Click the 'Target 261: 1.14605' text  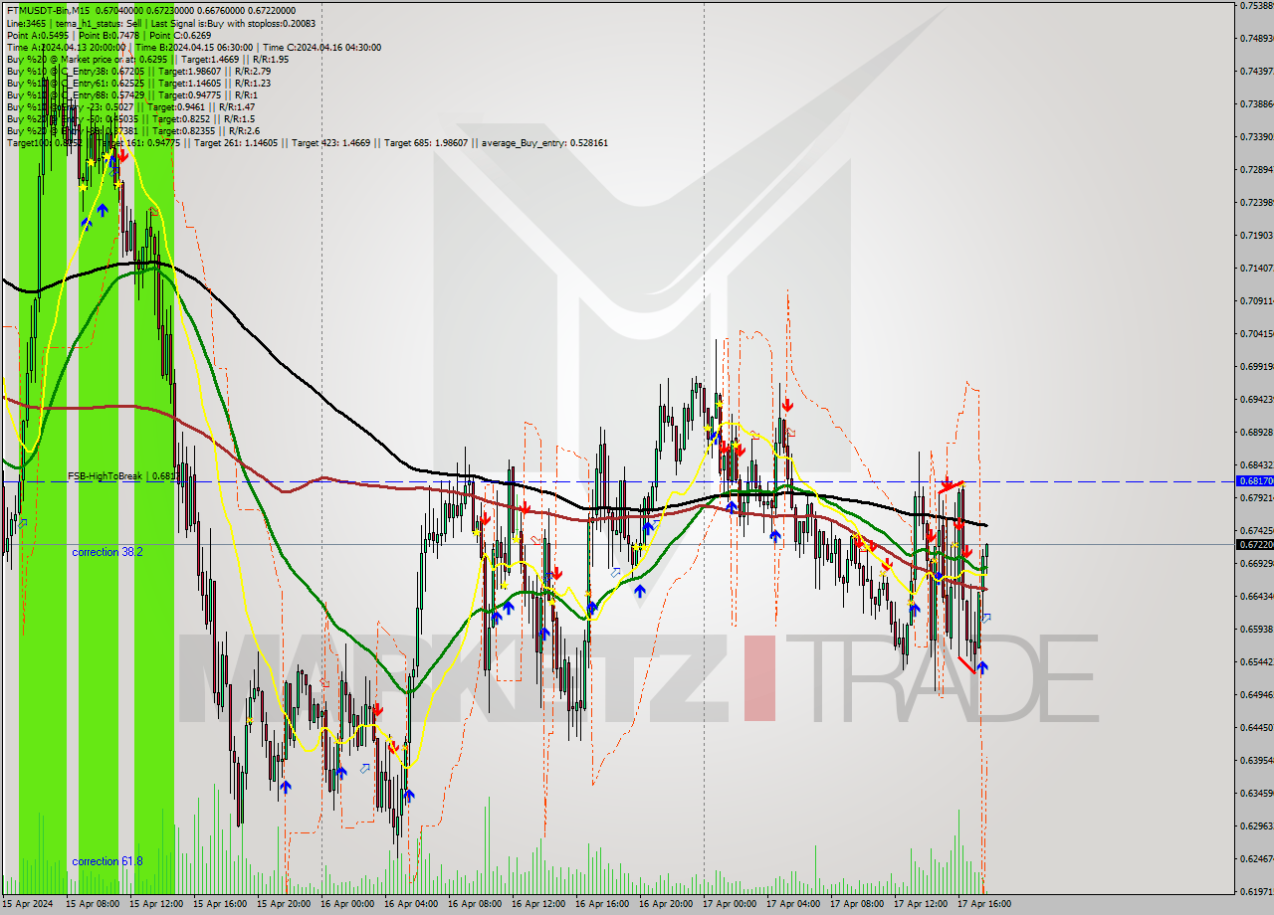click(235, 143)
